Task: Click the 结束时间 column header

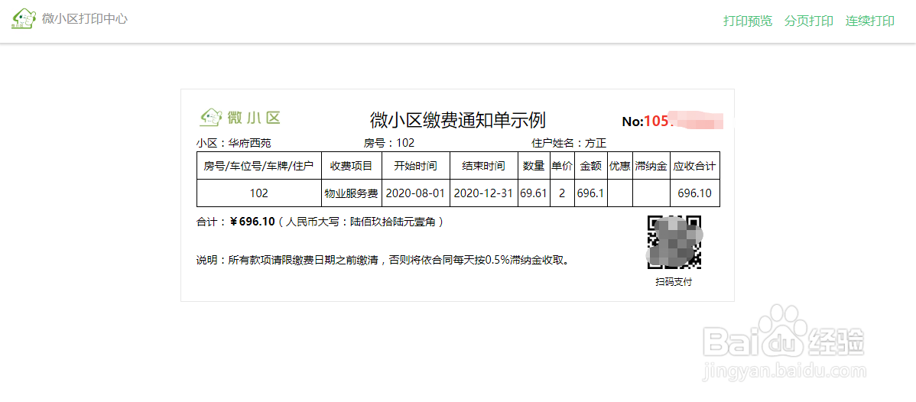Action: pos(484,166)
